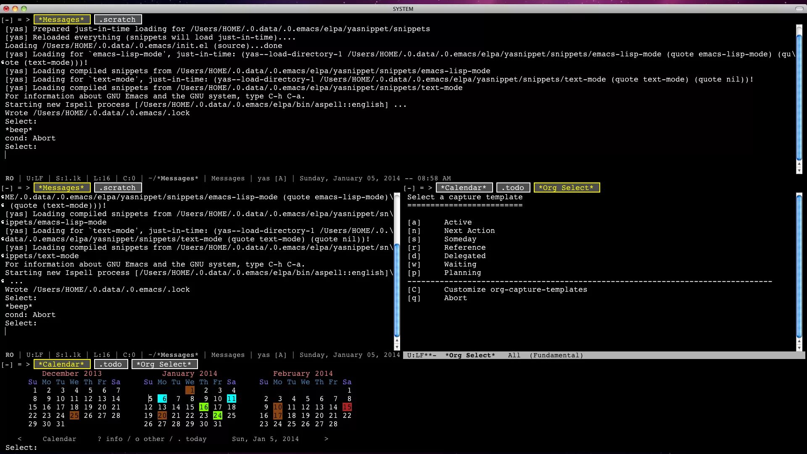Click middle-left window scrollbar thumb

(397, 290)
